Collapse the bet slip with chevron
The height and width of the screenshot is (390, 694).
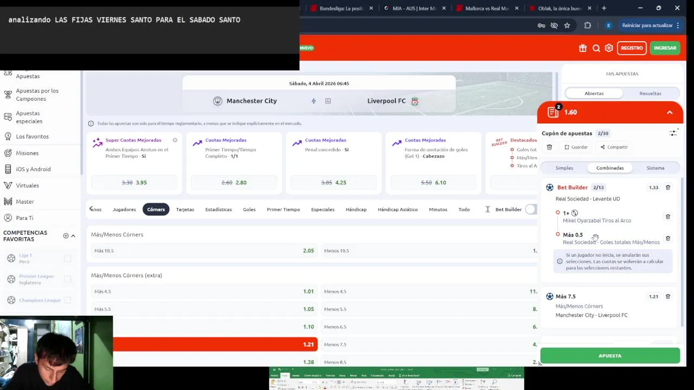coord(670,112)
